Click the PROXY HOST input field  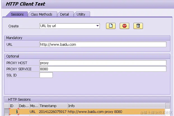[x=103, y=63]
